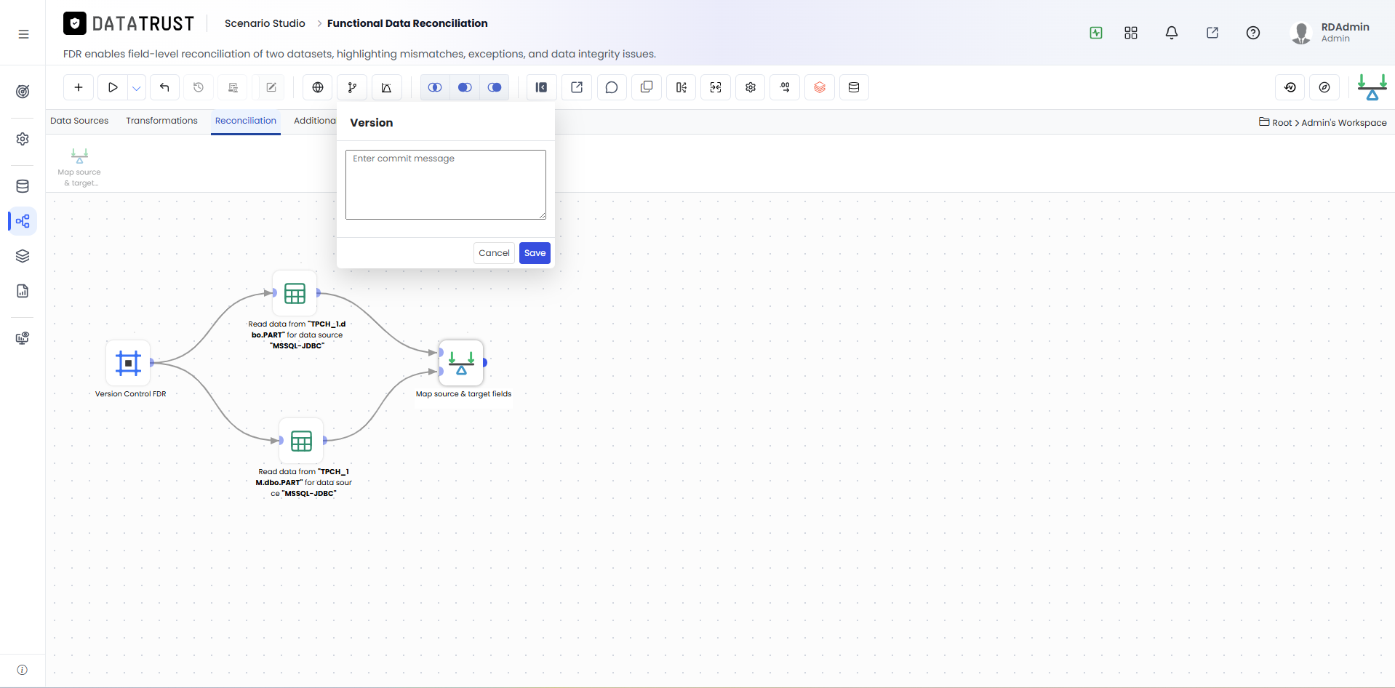Viewport: 1395px width, 688px height.
Task: Open the help question mark icon
Action: coord(1253,33)
